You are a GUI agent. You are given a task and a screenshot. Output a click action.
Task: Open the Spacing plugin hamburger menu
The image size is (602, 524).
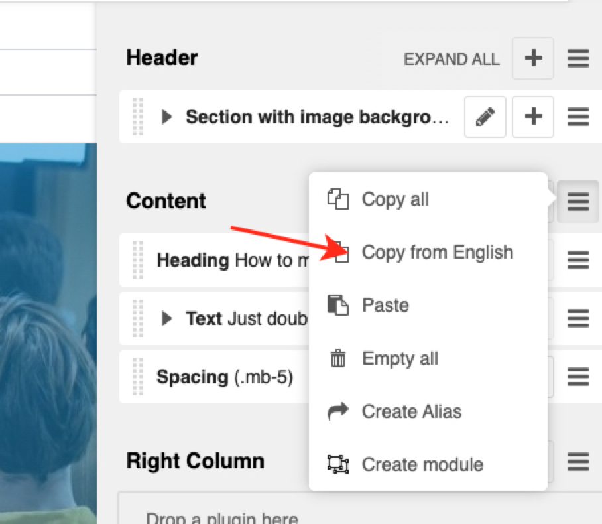(578, 377)
